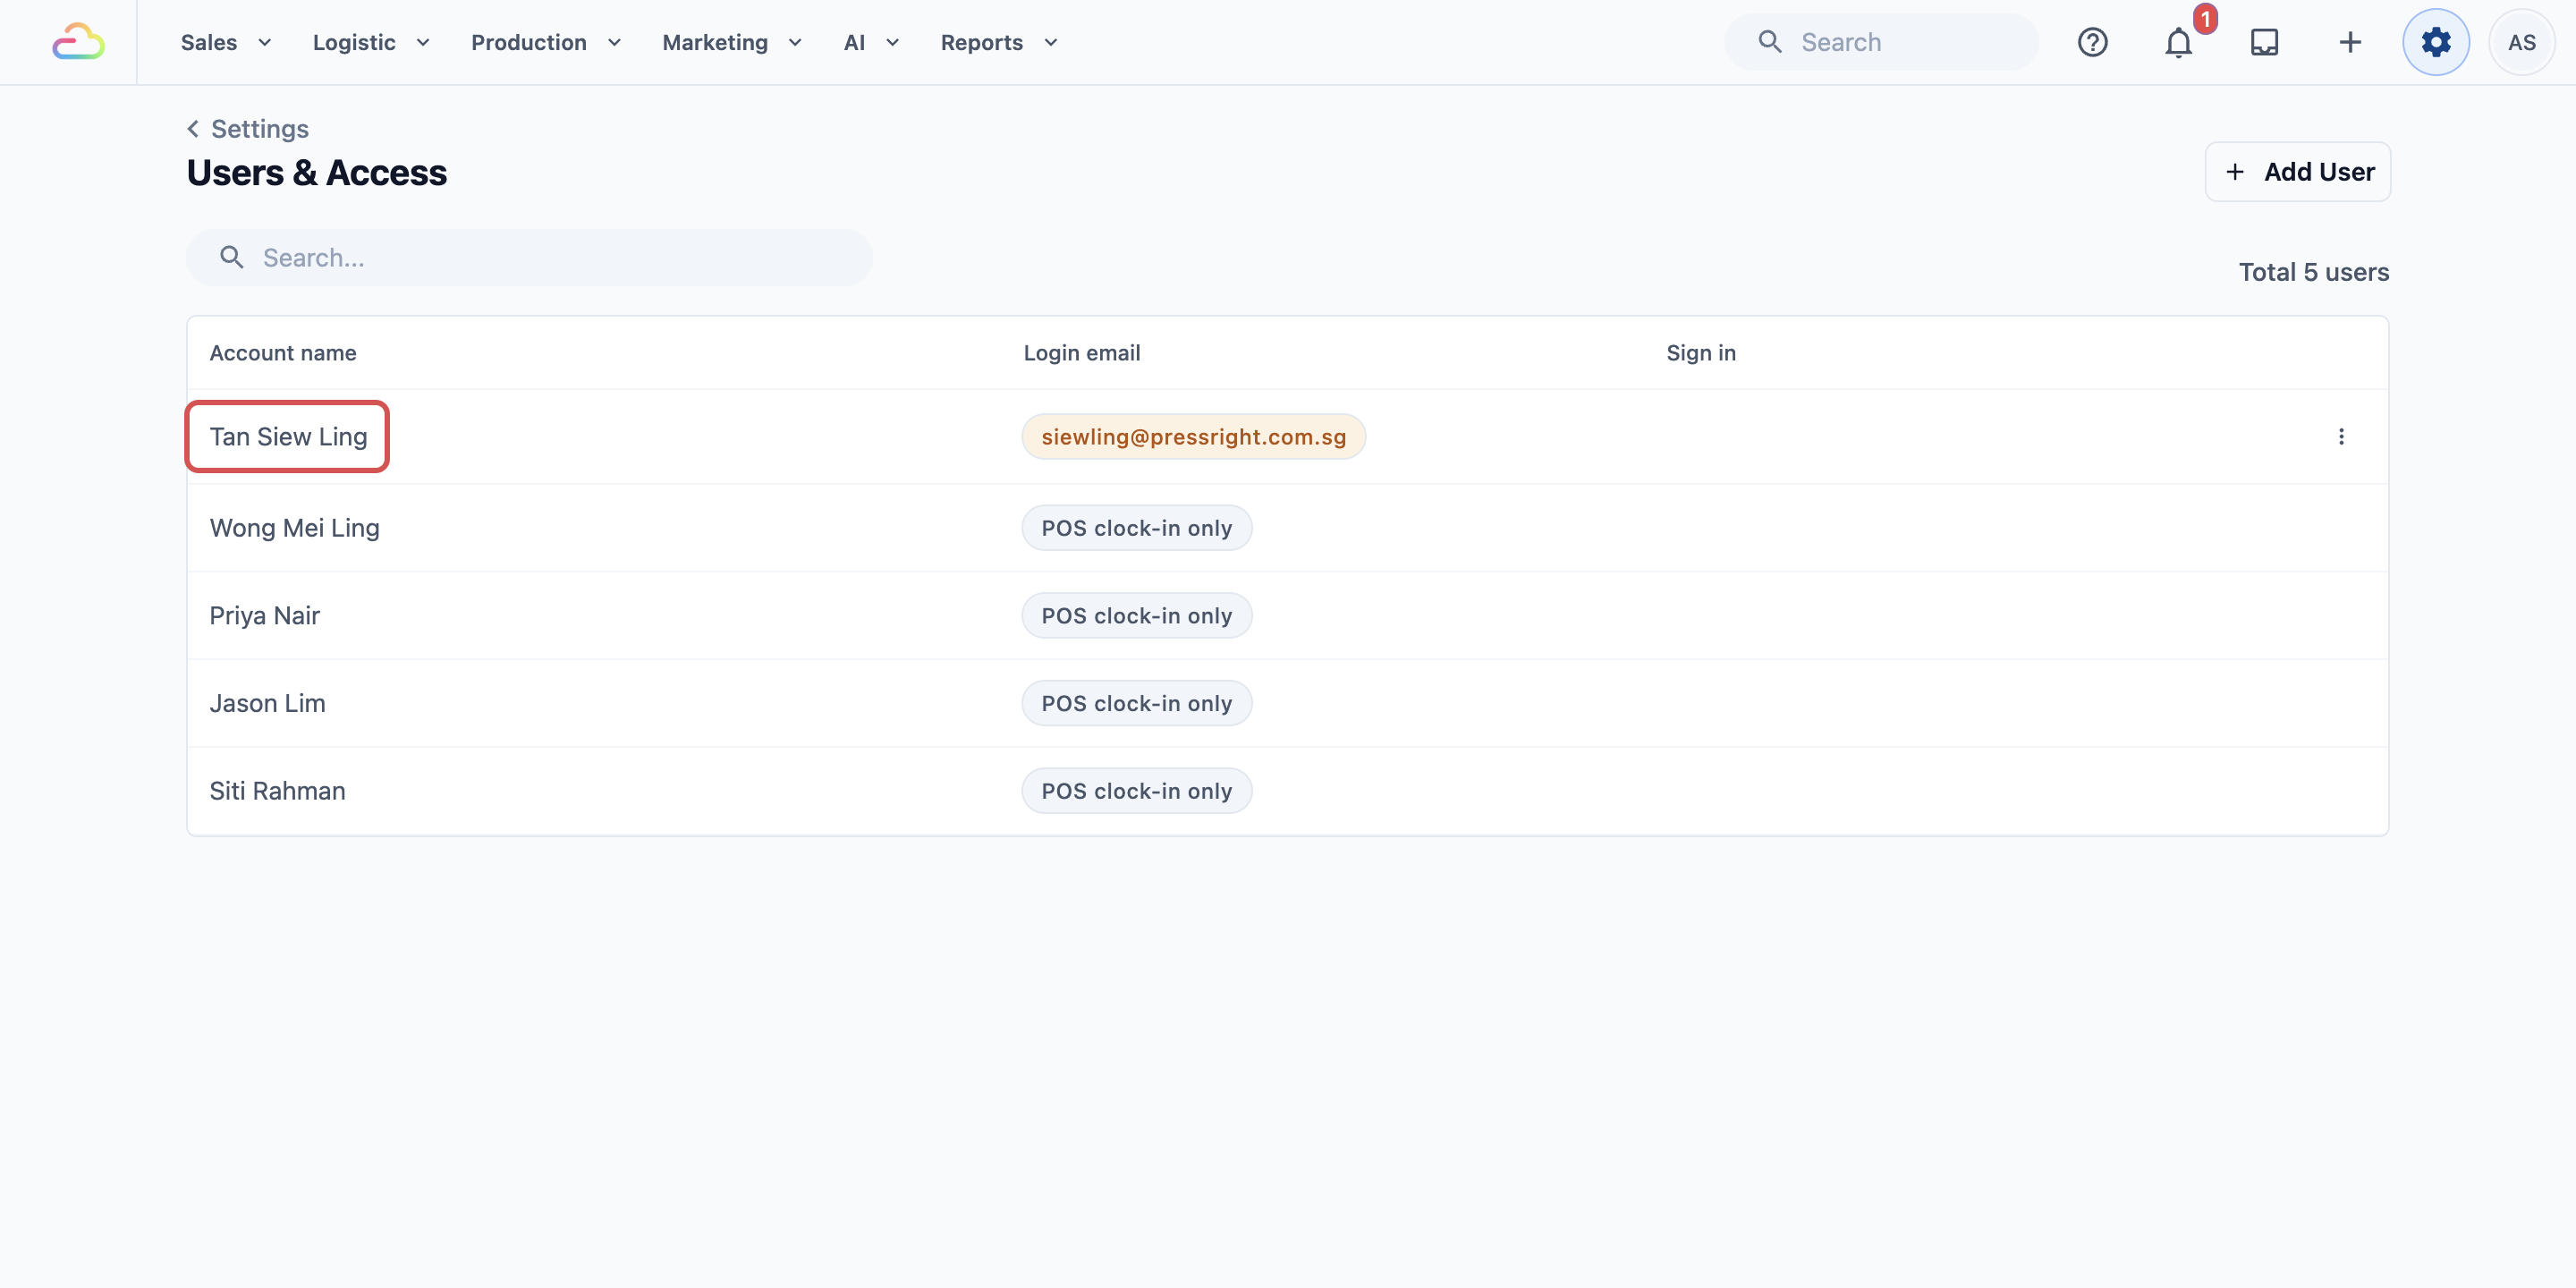Open the help question mark icon
The image size is (2576, 1288).
click(x=2092, y=42)
